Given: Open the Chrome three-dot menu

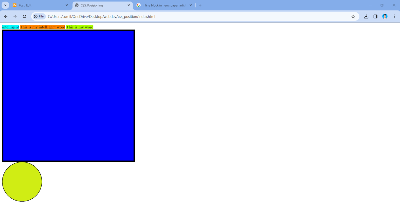Looking at the screenshot, I should tap(394, 16).
